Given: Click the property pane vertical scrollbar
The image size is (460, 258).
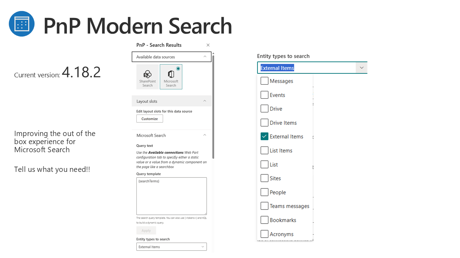Looking at the screenshot, I should pos(213,105).
